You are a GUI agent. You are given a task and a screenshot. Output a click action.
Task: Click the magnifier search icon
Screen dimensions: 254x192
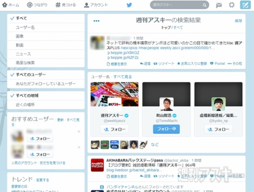tap(204, 5)
